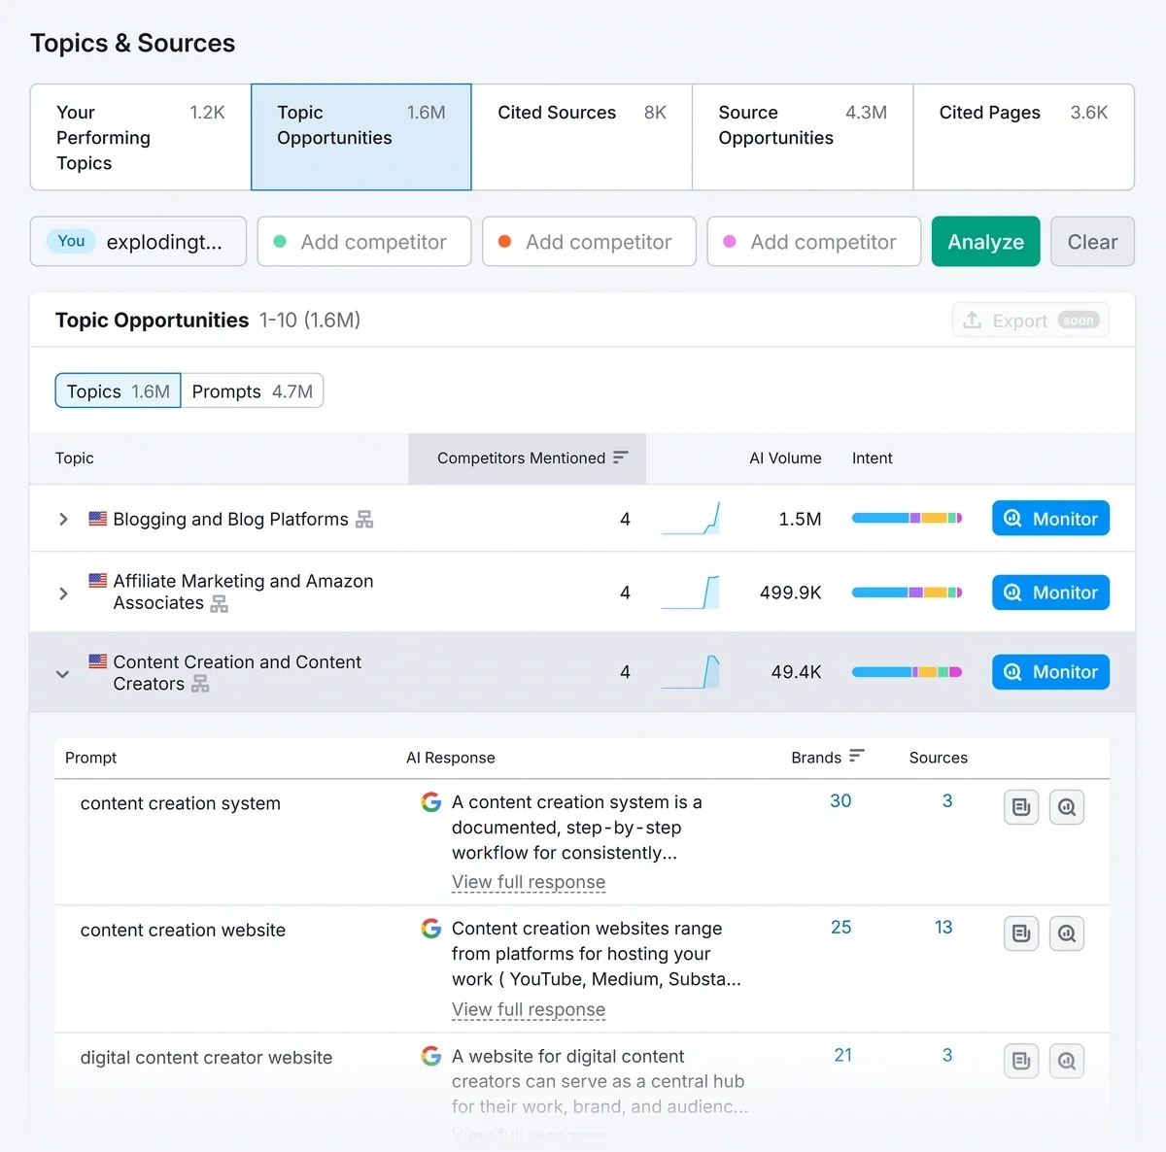Screen dimensions: 1166x1152
Task: Click the Analyze button
Action: [985, 241]
